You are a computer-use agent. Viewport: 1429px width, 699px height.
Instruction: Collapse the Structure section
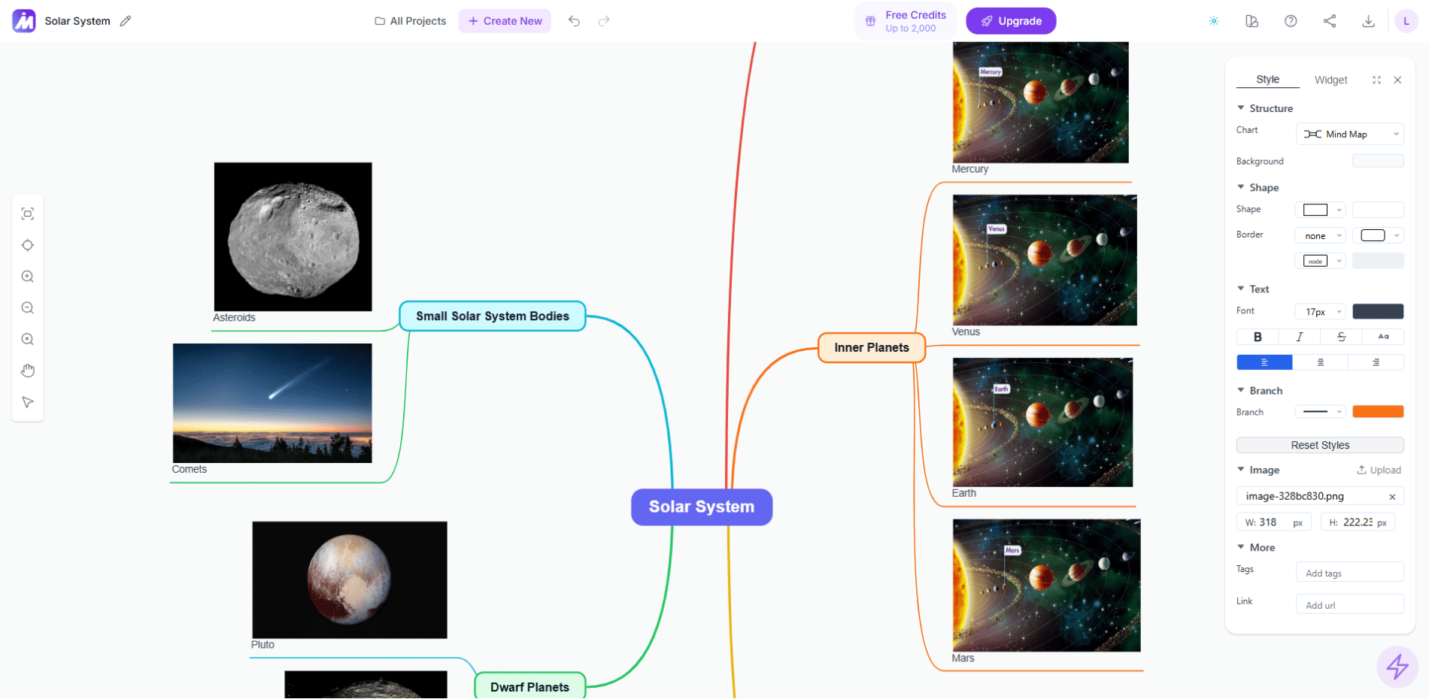pos(1241,108)
